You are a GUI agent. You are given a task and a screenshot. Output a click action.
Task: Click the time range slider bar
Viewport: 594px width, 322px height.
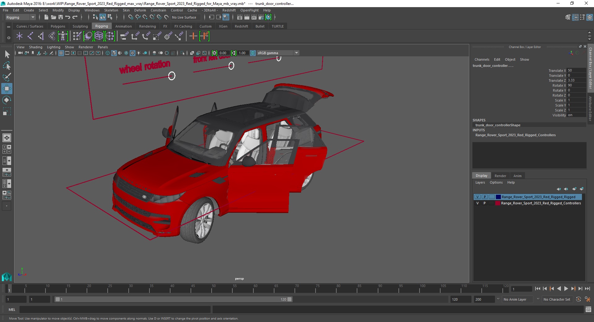tap(173, 299)
